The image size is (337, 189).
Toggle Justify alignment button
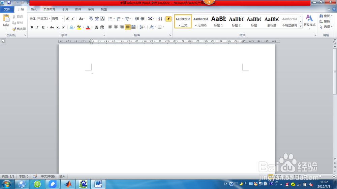(128, 27)
